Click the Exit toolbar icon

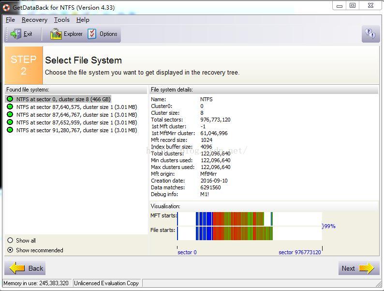(16, 34)
